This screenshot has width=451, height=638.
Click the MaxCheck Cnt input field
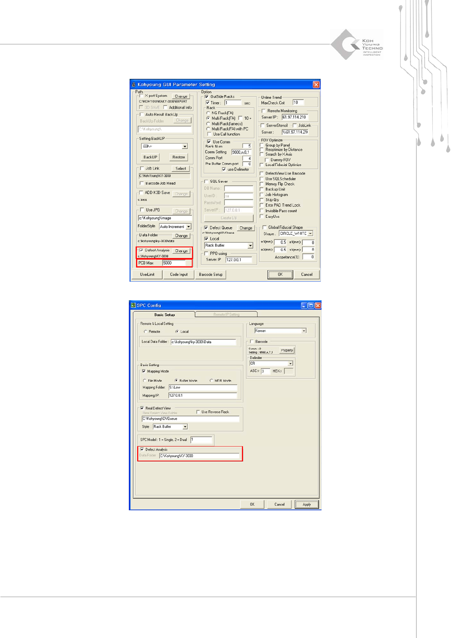pos(298,103)
